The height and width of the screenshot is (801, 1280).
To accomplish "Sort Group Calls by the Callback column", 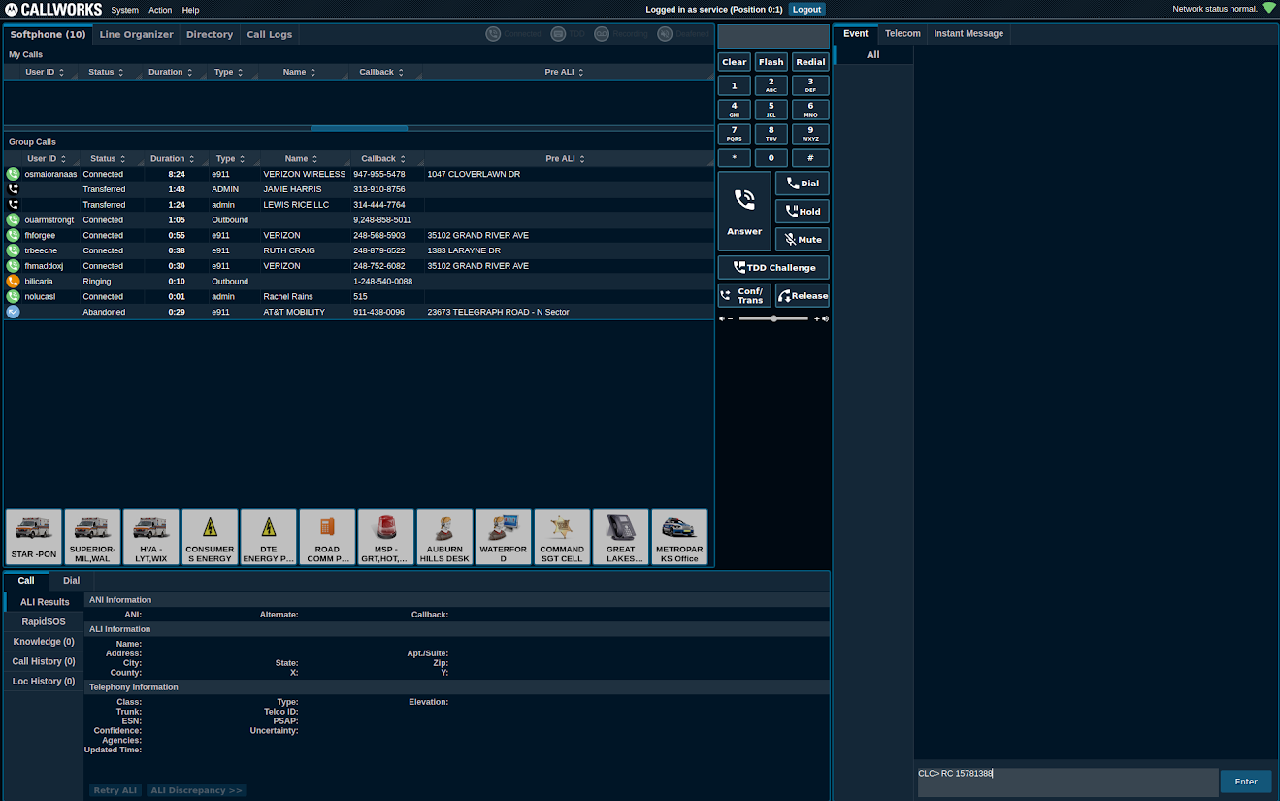I will click(x=383, y=158).
